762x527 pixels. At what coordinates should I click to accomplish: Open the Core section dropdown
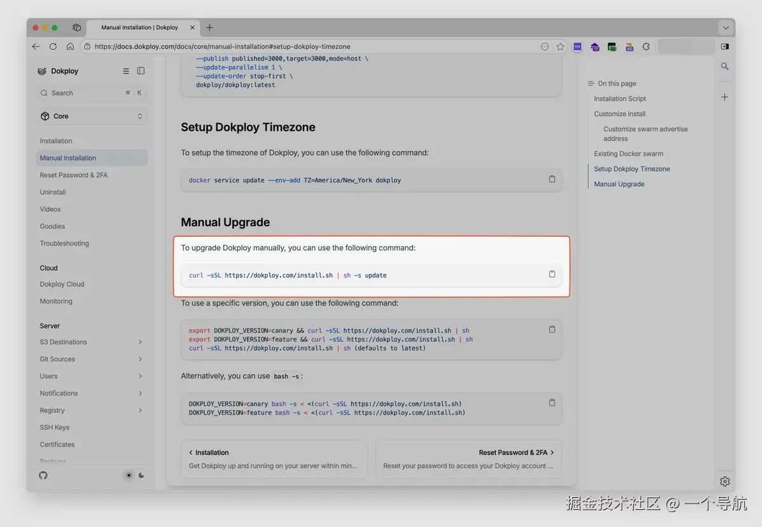pyautogui.click(x=92, y=116)
